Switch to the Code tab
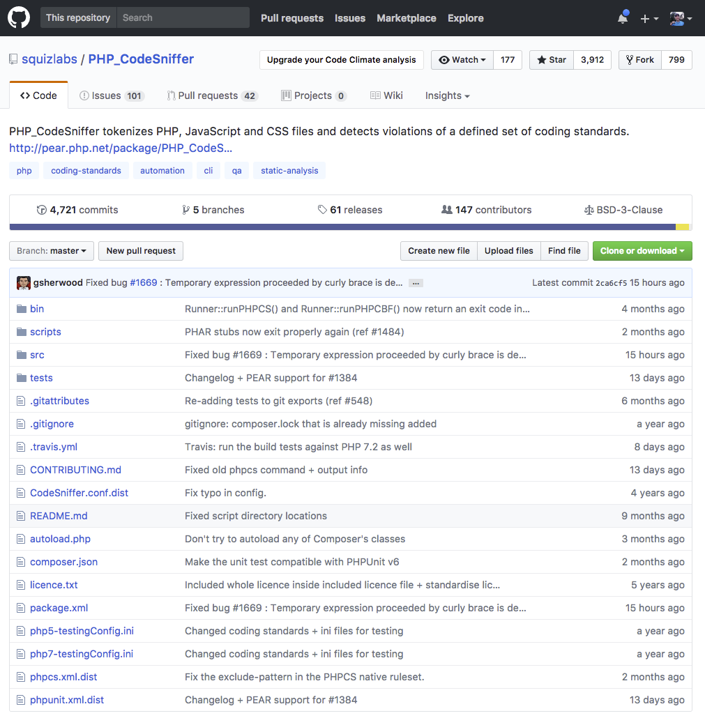The image size is (705, 718). point(38,96)
